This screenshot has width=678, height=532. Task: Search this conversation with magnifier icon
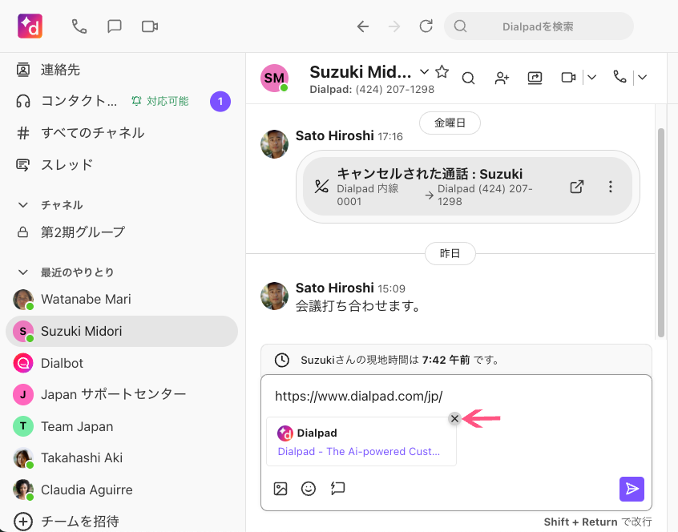tap(468, 78)
